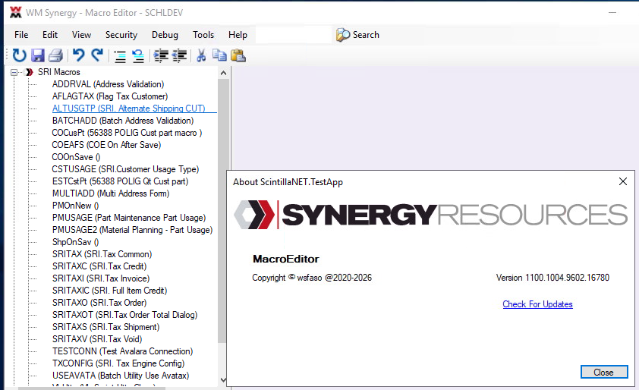Copy selection with the toolbar icon

(x=219, y=55)
